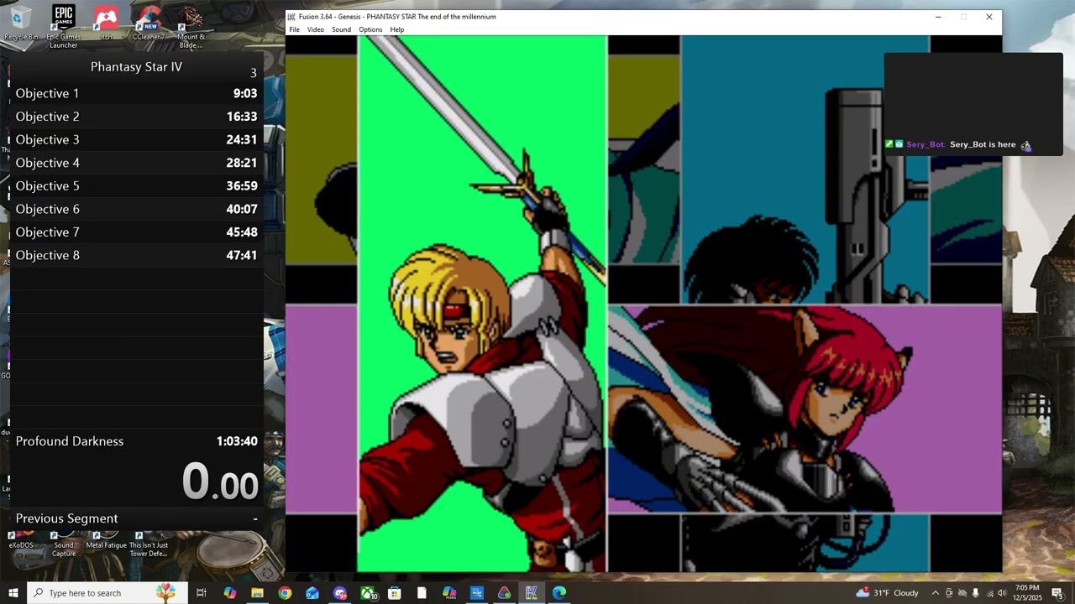Viewport: 1075px width, 604px height.
Task: Open the Sound menu in Fusion
Action: click(x=341, y=29)
